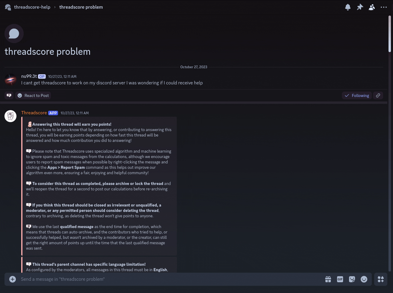Screen dimensions: 393x293
Task: Open the Apps launcher button
Action: pyautogui.click(x=381, y=279)
